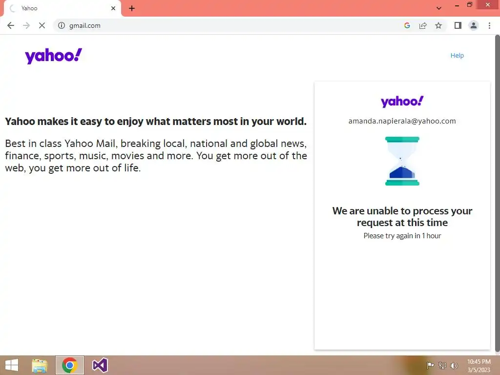Click the taskbar clock showing 10:45 PM
The height and width of the screenshot is (375, 500).
pyautogui.click(x=479, y=365)
